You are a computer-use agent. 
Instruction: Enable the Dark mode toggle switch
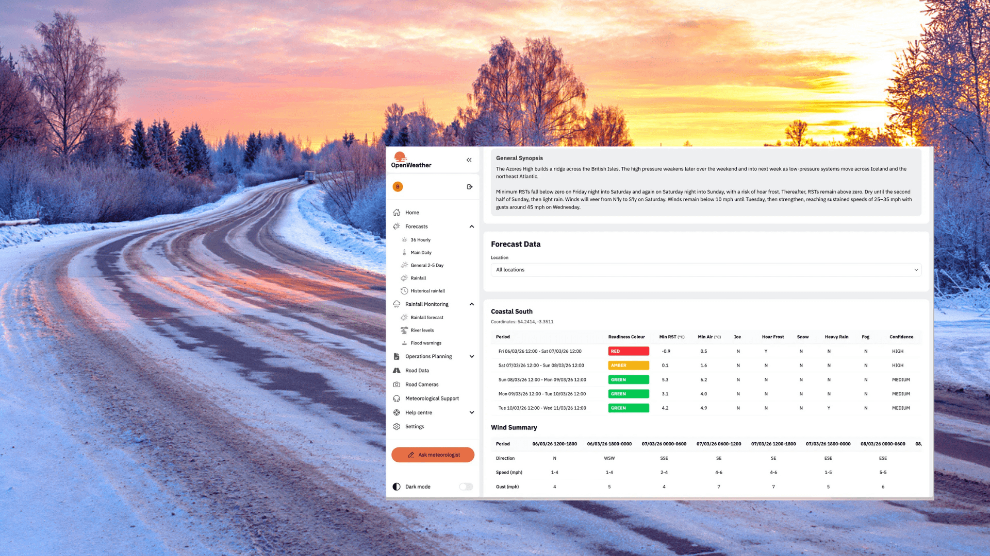[466, 486]
